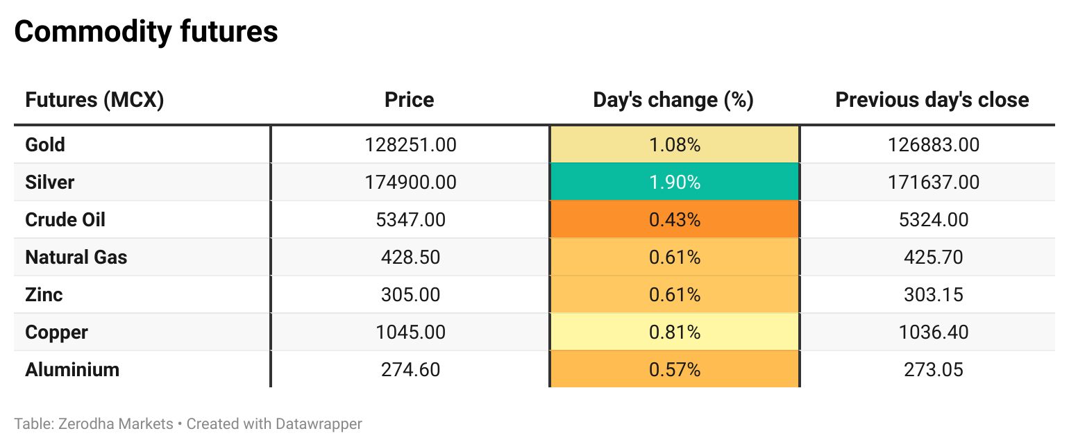Viewport: 1069px width, 447px height.
Task: Click the green 1.90% Silver change cell
Action: [x=674, y=183]
